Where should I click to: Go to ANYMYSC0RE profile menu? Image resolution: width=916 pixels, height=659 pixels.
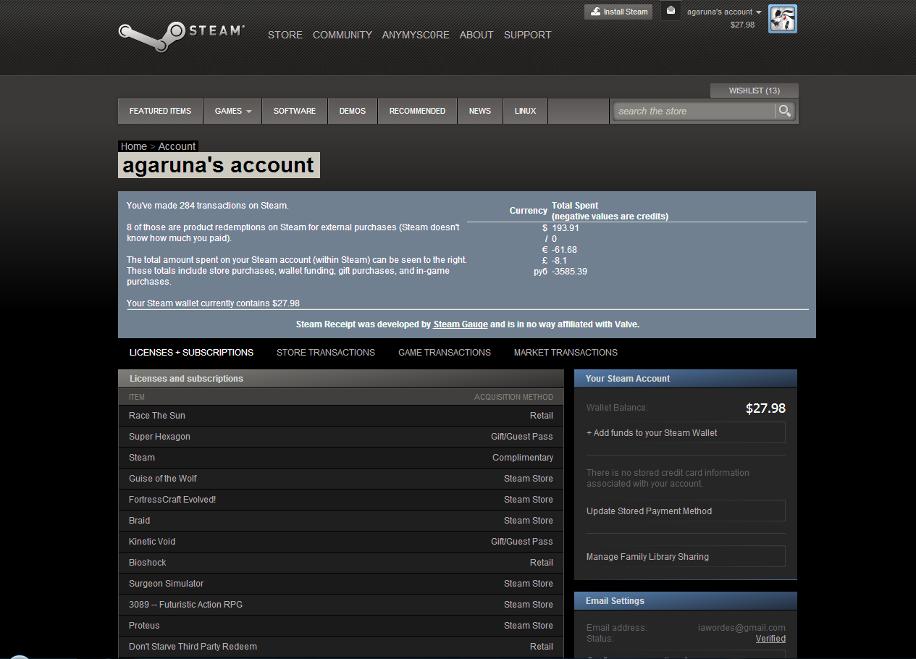(416, 35)
